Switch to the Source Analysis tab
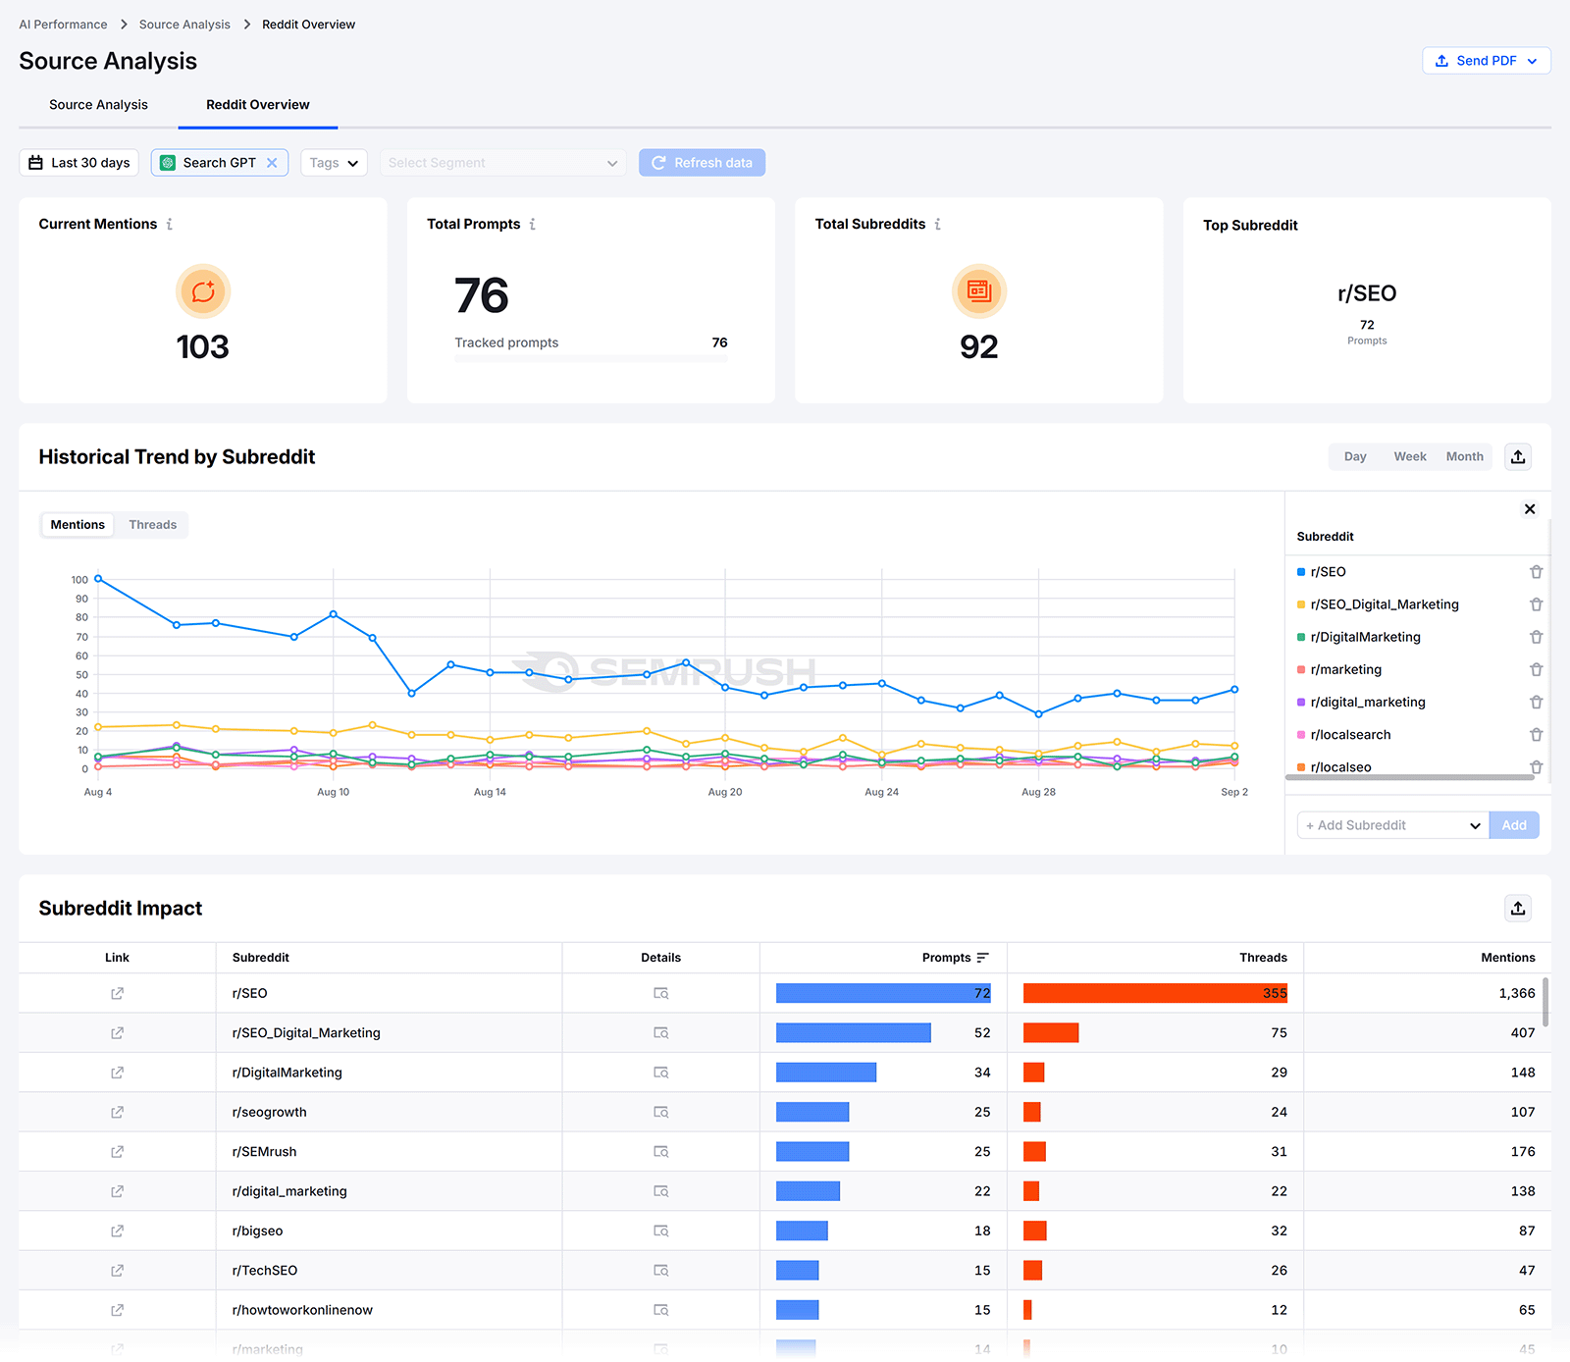Image resolution: width=1570 pixels, height=1362 pixels. (x=97, y=105)
